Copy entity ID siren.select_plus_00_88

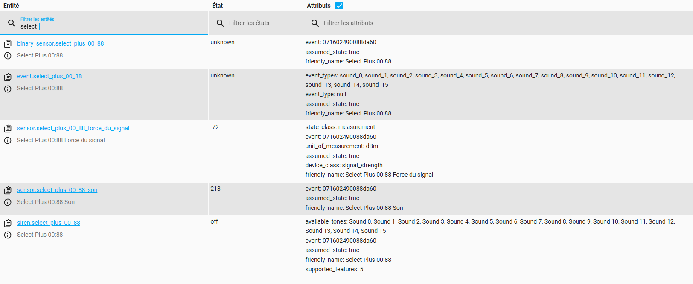[x=8, y=223]
